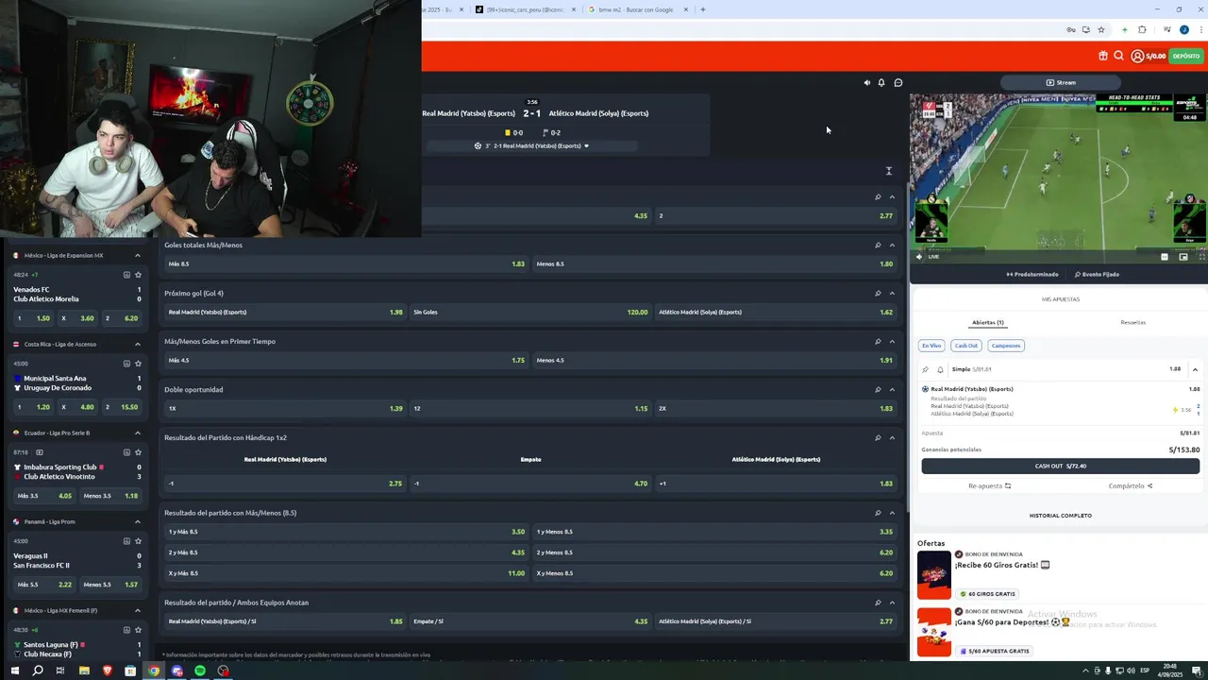Pin the Goles totales Más/Menos market
The width and height of the screenshot is (1208, 680).
878,245
